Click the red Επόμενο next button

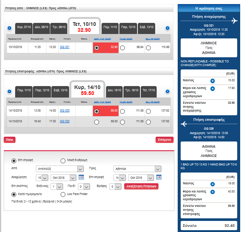click(164, 140)
